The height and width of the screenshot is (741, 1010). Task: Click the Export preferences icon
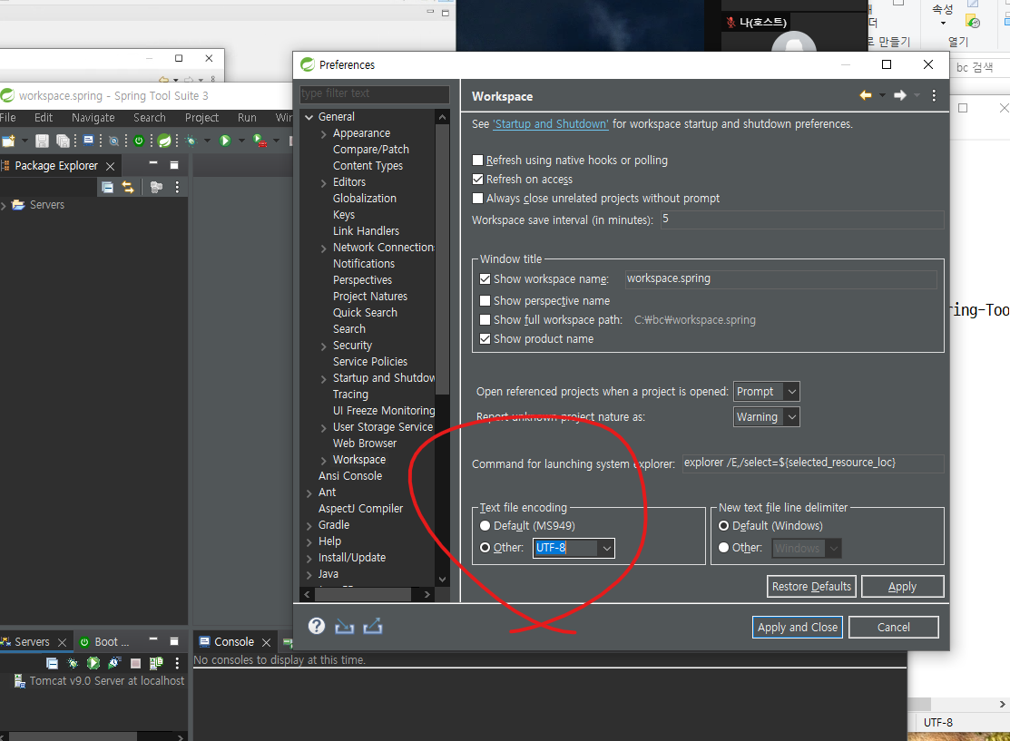pyautogui.click(x=373, y=626)
